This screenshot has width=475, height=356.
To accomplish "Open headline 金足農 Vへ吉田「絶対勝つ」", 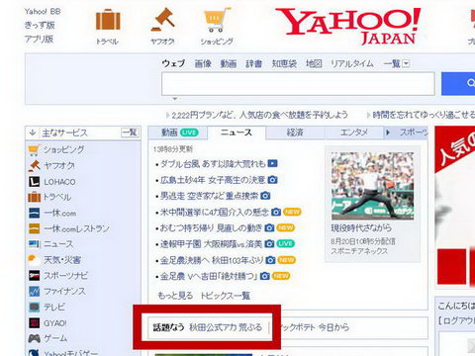I will (x=209, y=276).
